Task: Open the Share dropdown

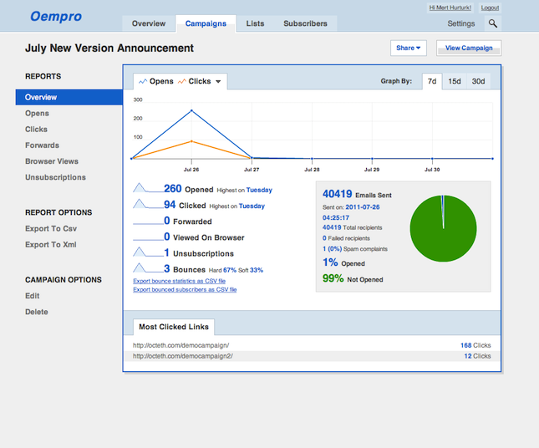Action: 409,48
